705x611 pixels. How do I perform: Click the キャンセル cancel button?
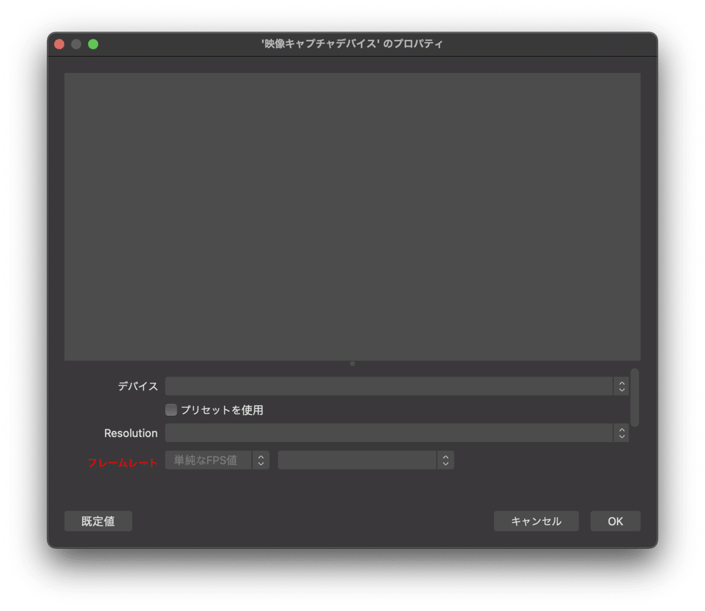[x=536, y=521]
